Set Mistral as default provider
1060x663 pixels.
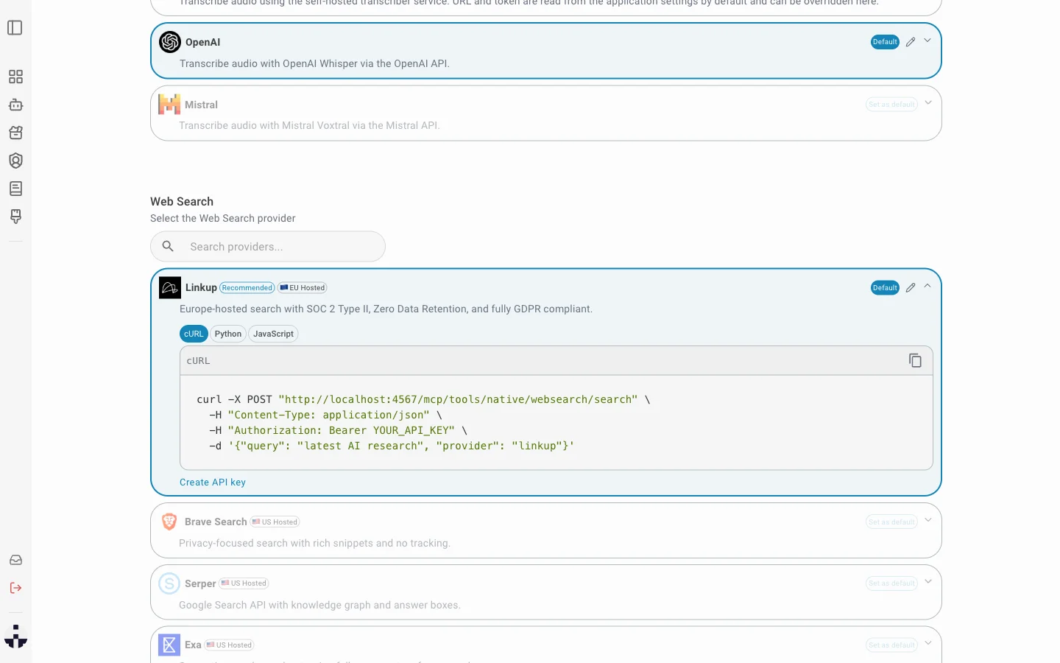coord(891,105)
